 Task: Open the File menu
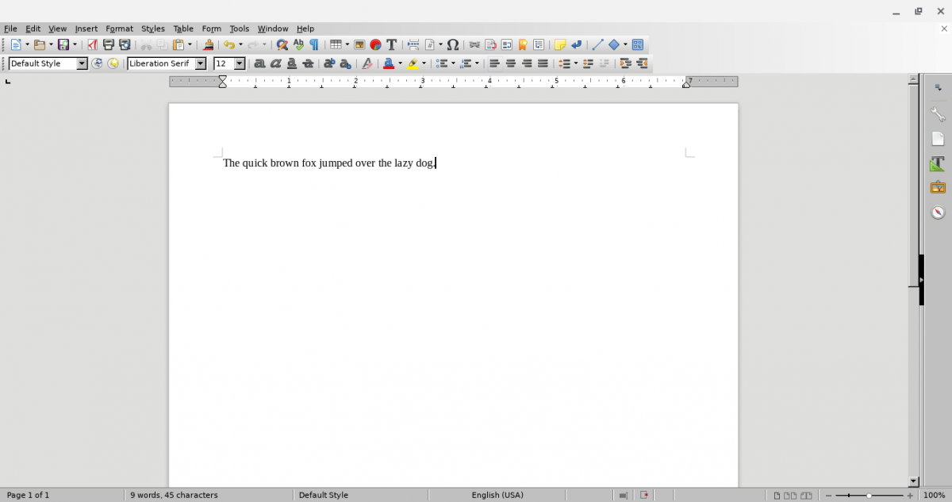(10, 29)
